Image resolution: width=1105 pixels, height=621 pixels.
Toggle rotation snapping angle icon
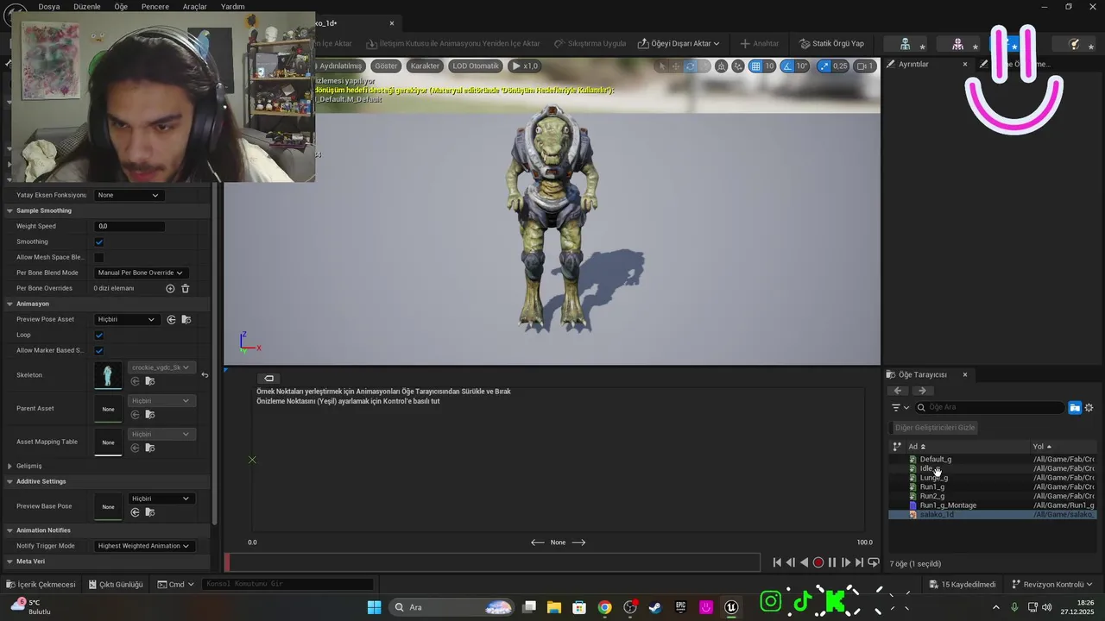point(787,66)
